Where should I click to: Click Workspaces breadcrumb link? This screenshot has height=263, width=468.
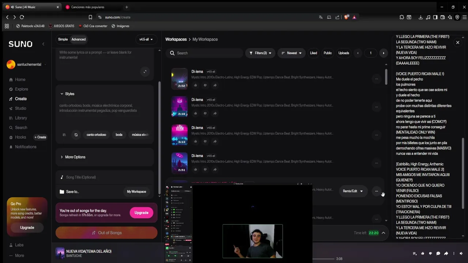tap(176, 39)
